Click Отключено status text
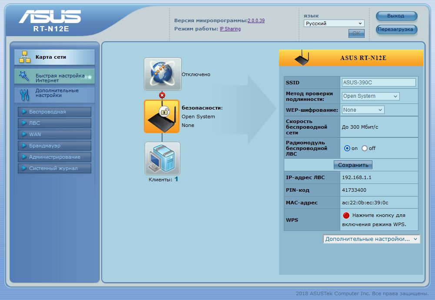 (196, 74)
